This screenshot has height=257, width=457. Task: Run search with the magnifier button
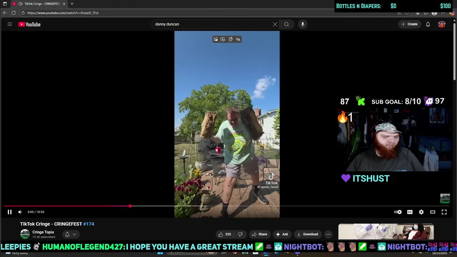click(286, 24)
